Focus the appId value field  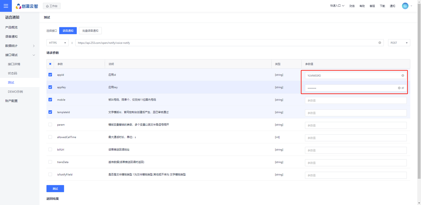(x=356, y=76)
